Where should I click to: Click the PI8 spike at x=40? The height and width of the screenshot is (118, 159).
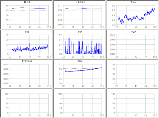29,44
